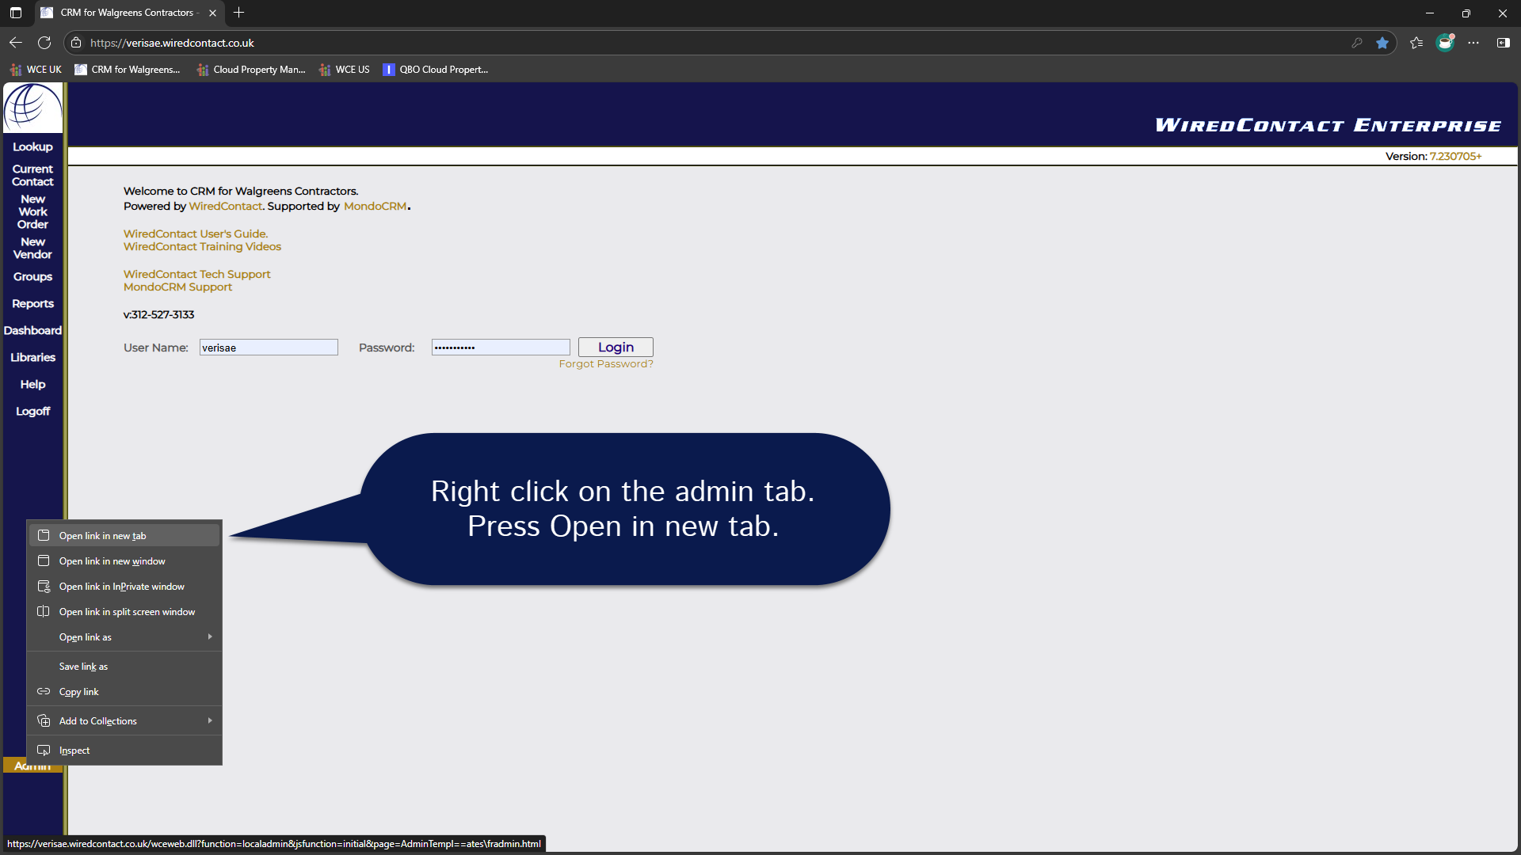This screenshot has width=1521, height=855.
Task: Open browser Settings and more ellipsis
Action: pyautogui.click(x=1473, y=43)
